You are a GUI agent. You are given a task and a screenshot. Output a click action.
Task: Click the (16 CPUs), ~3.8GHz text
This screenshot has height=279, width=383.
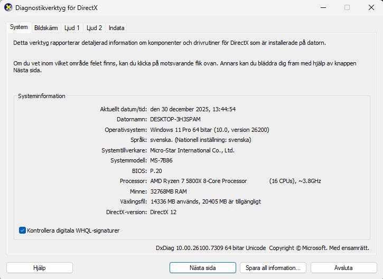pyautogui.click(x=295, y=181)
